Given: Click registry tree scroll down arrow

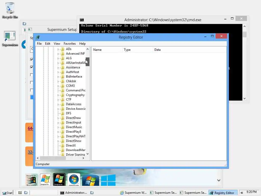Looking at the screenshot, I should pyautogui.click(x=88, y=154).
